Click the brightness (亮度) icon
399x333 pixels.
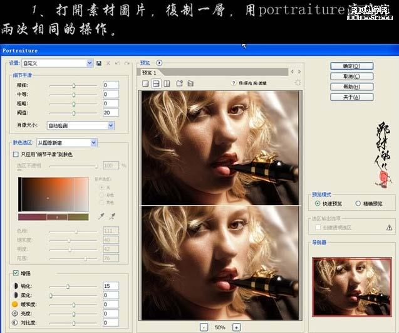(15, 314)
